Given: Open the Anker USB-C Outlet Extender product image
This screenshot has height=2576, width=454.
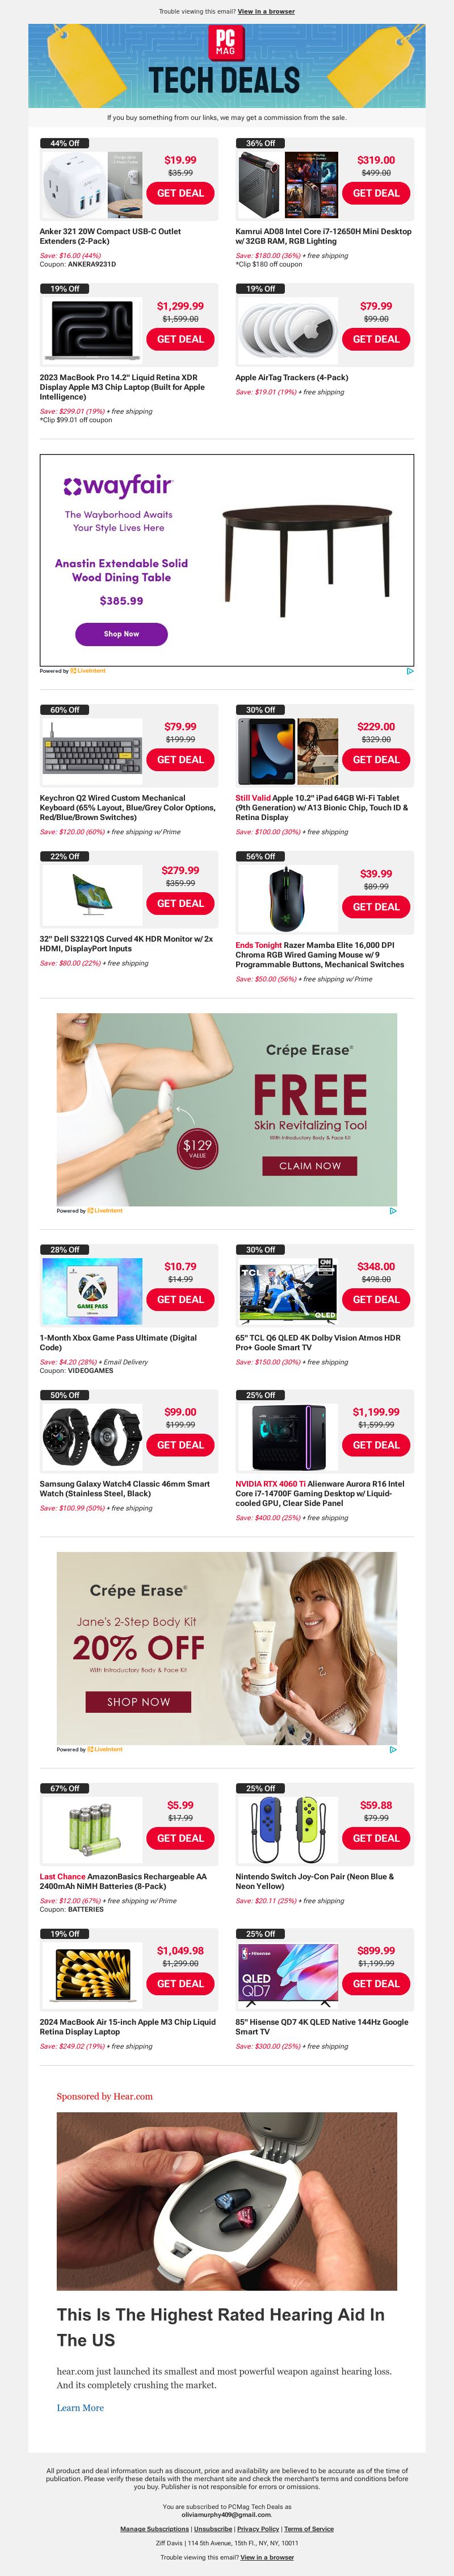Looking at the screenshot, I should pos(91,185).
